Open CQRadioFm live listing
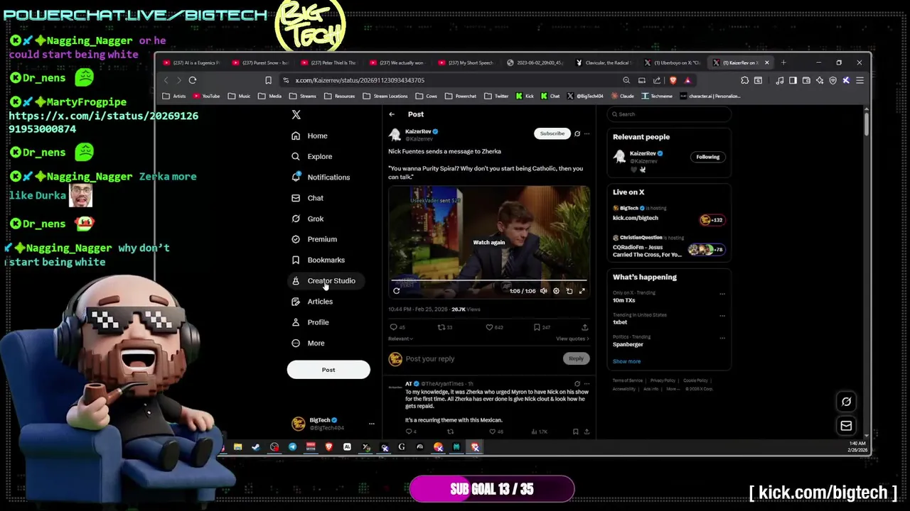 click(668, 246)
